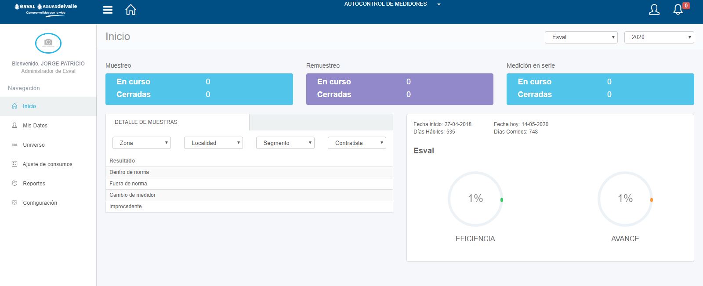
Task: Click the Reportes icon in sidebar
Action: (14, 183)
